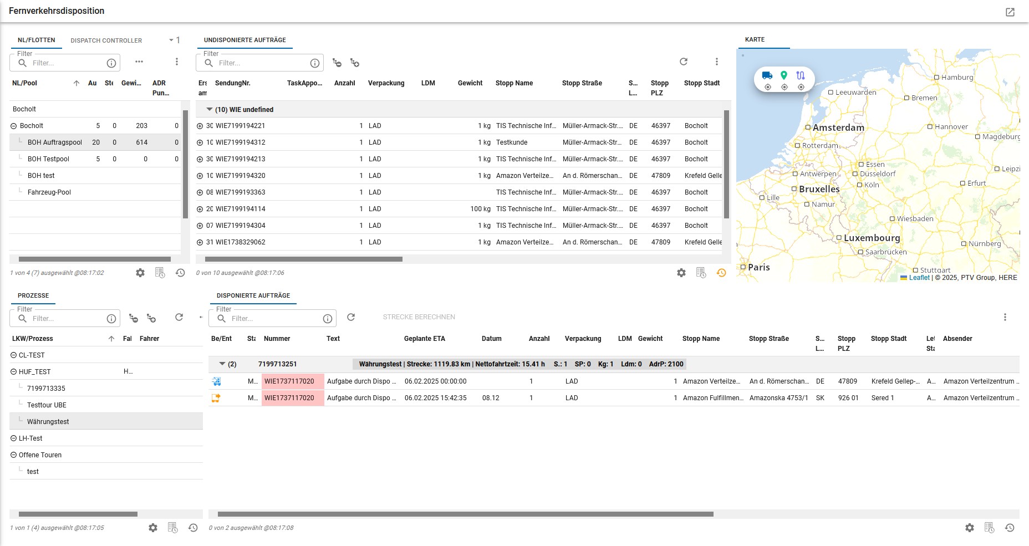Click history clock under Disponierte Aufträge
1029x546 pixels.
coord(1010,528)
